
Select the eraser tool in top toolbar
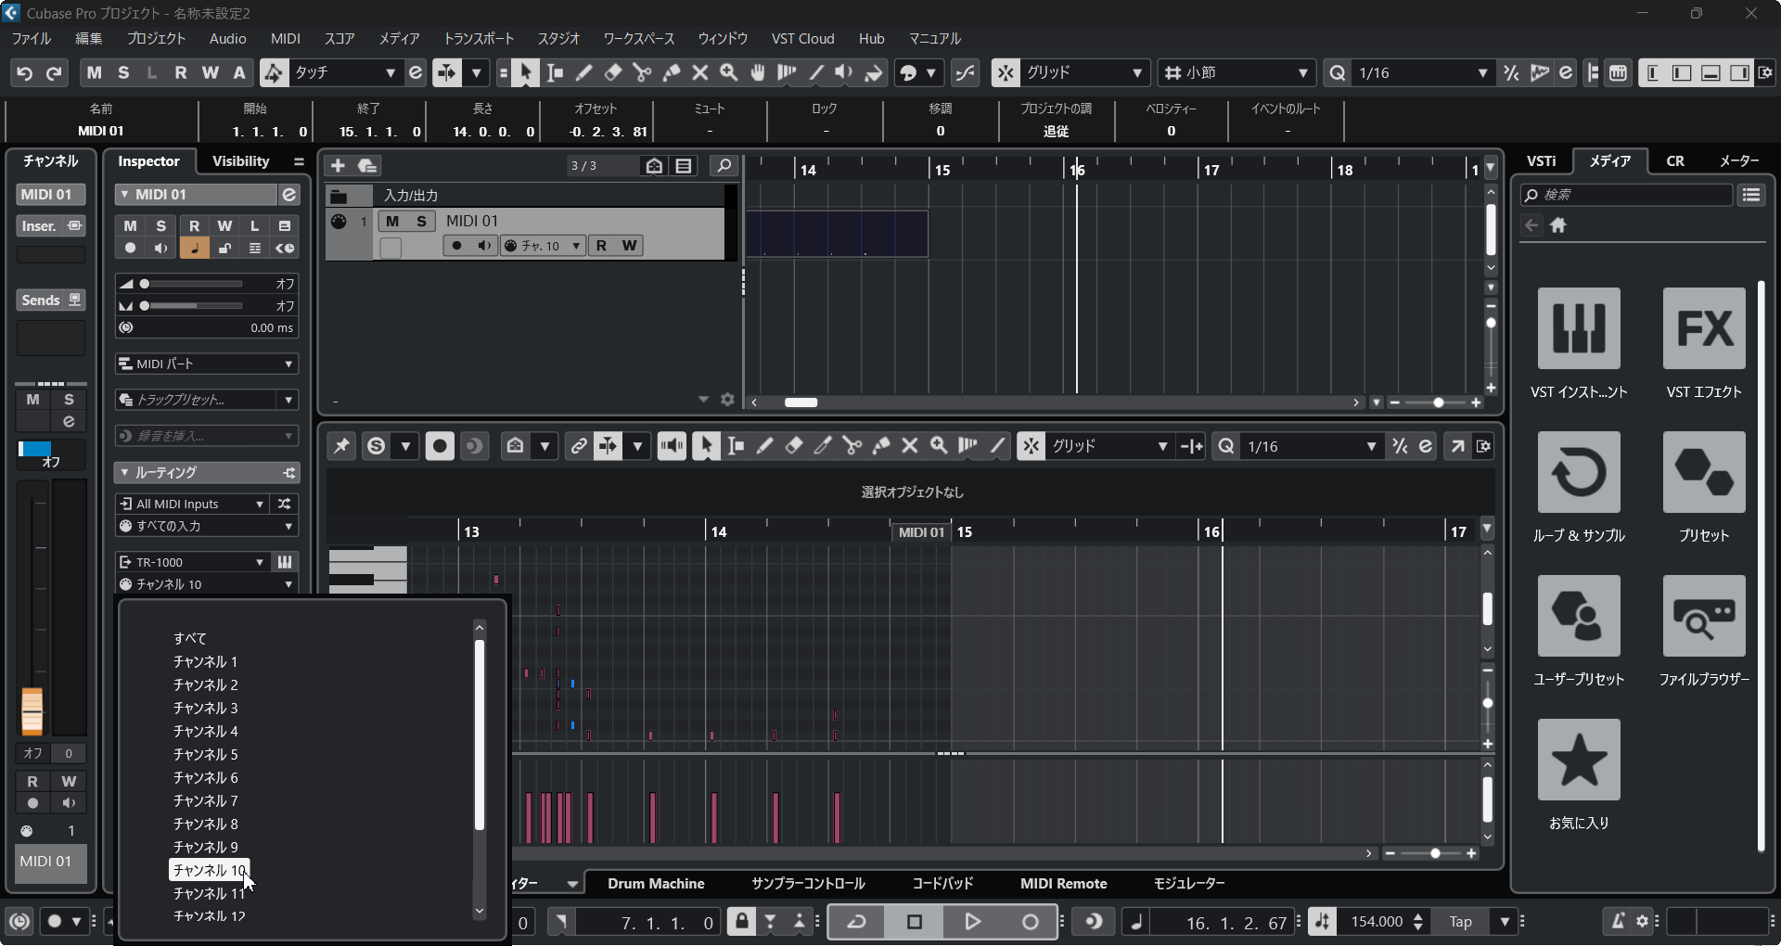click(612, 72)
